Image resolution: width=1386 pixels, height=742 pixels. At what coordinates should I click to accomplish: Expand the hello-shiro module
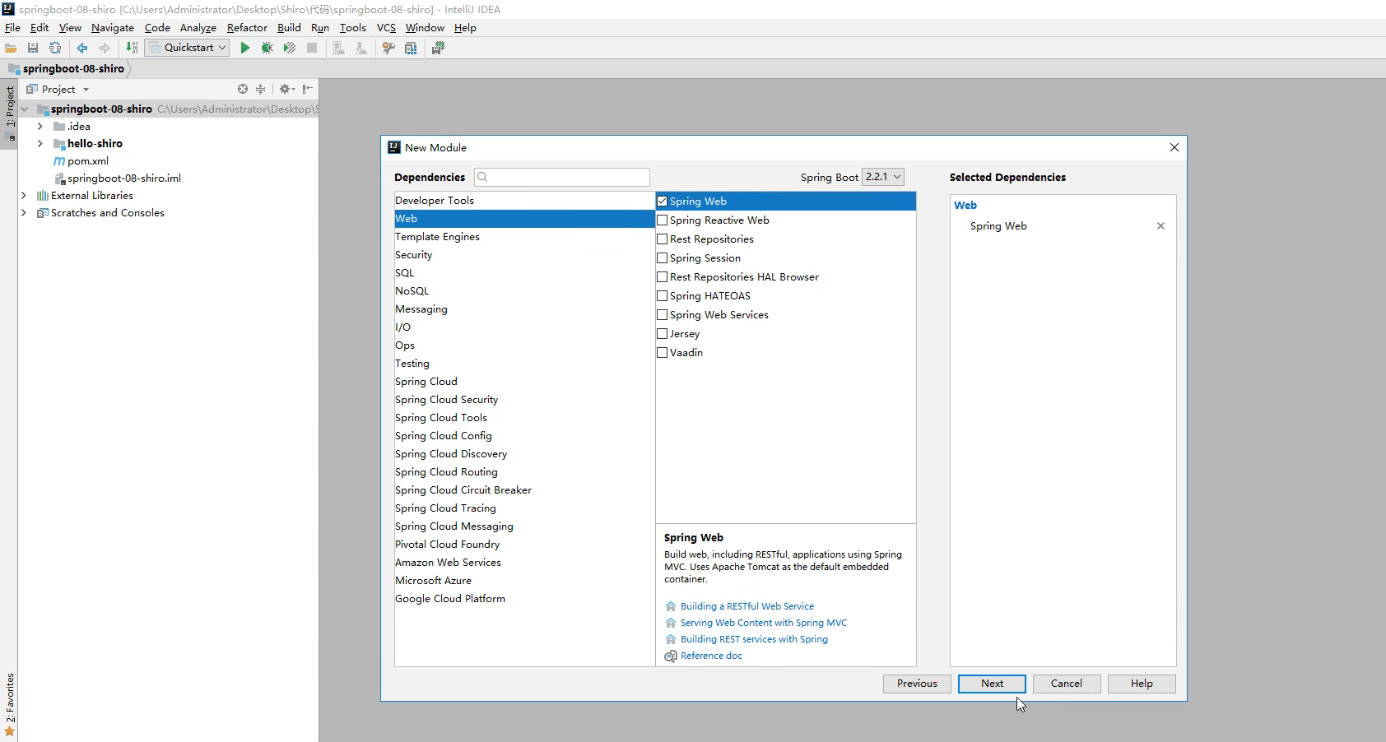click(x=40, y=144)
